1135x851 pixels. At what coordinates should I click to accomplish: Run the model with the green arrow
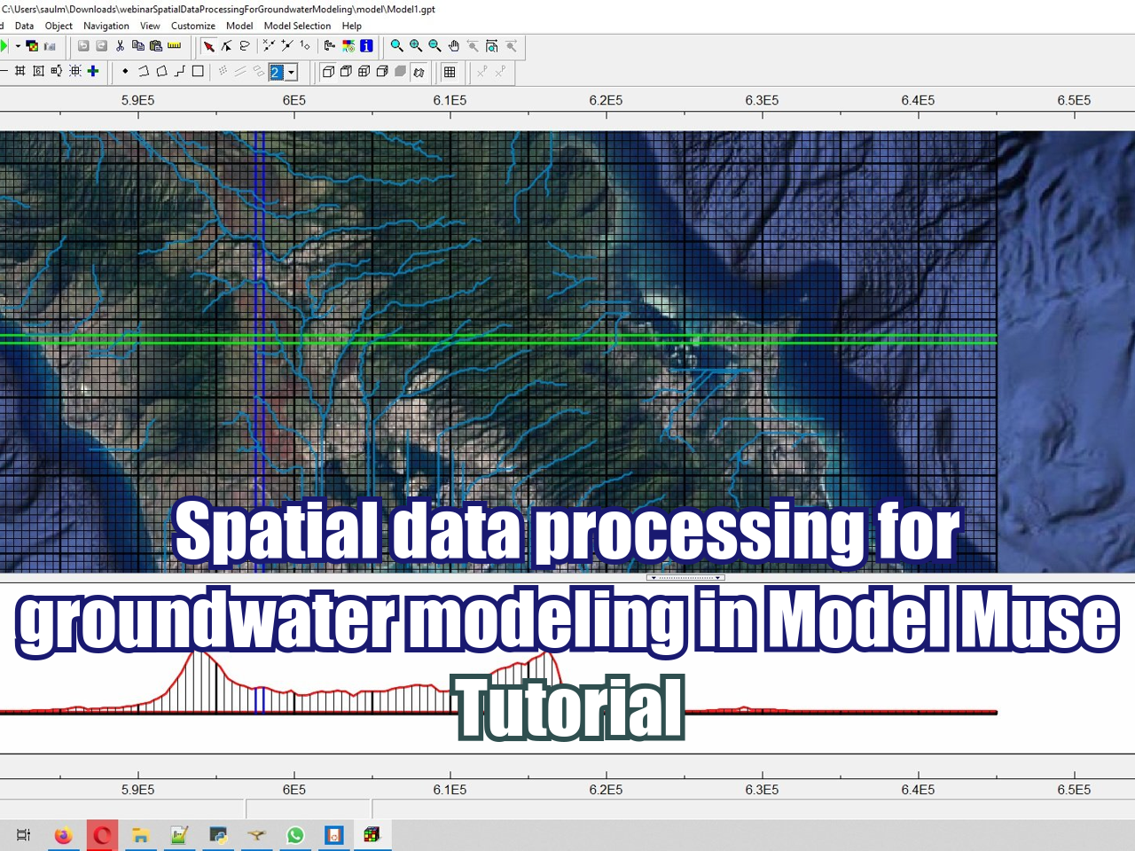pyautogui.click(x=4, y=45)
